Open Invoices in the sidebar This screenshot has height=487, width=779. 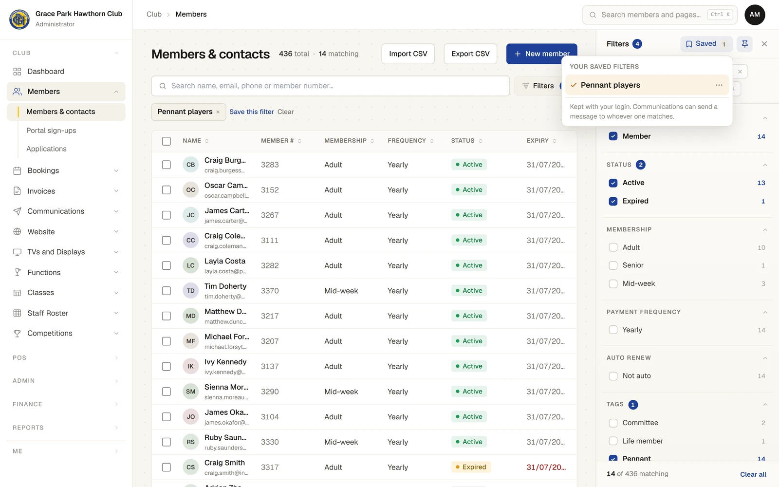66,191
